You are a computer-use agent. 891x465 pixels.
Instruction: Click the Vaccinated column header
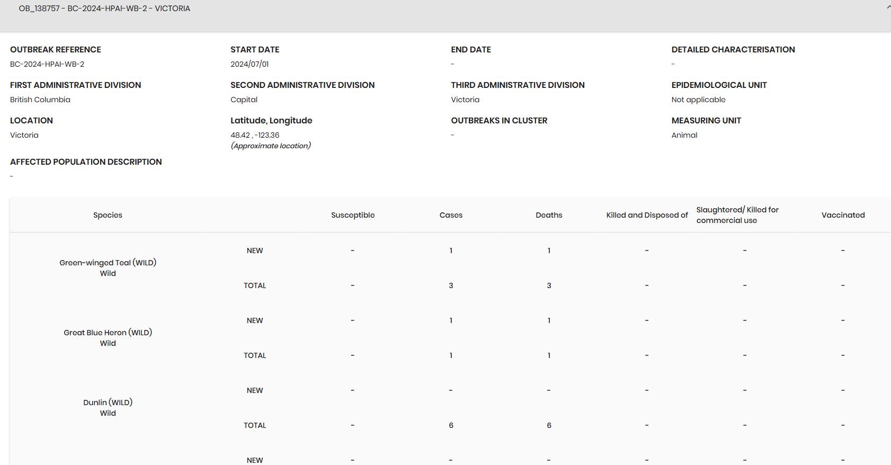tap(843, 215)
